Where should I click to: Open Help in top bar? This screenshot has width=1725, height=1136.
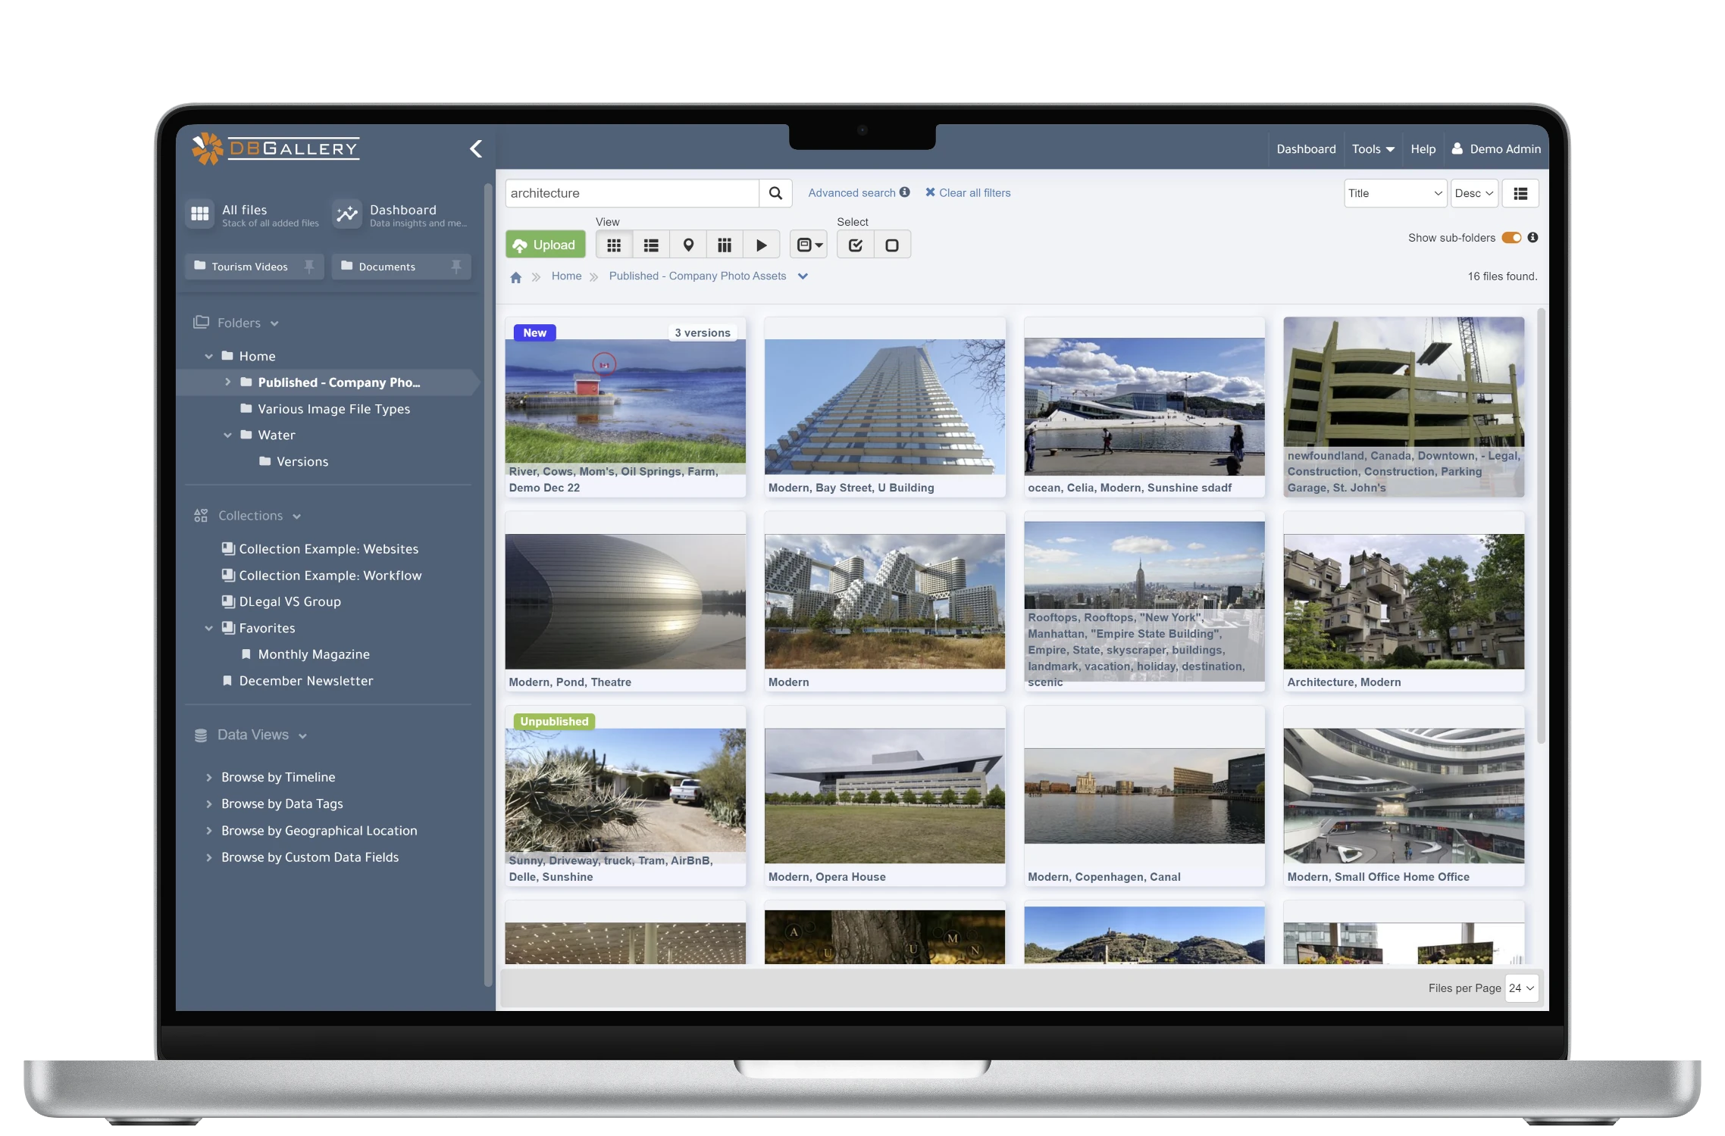click(1423, 149)
